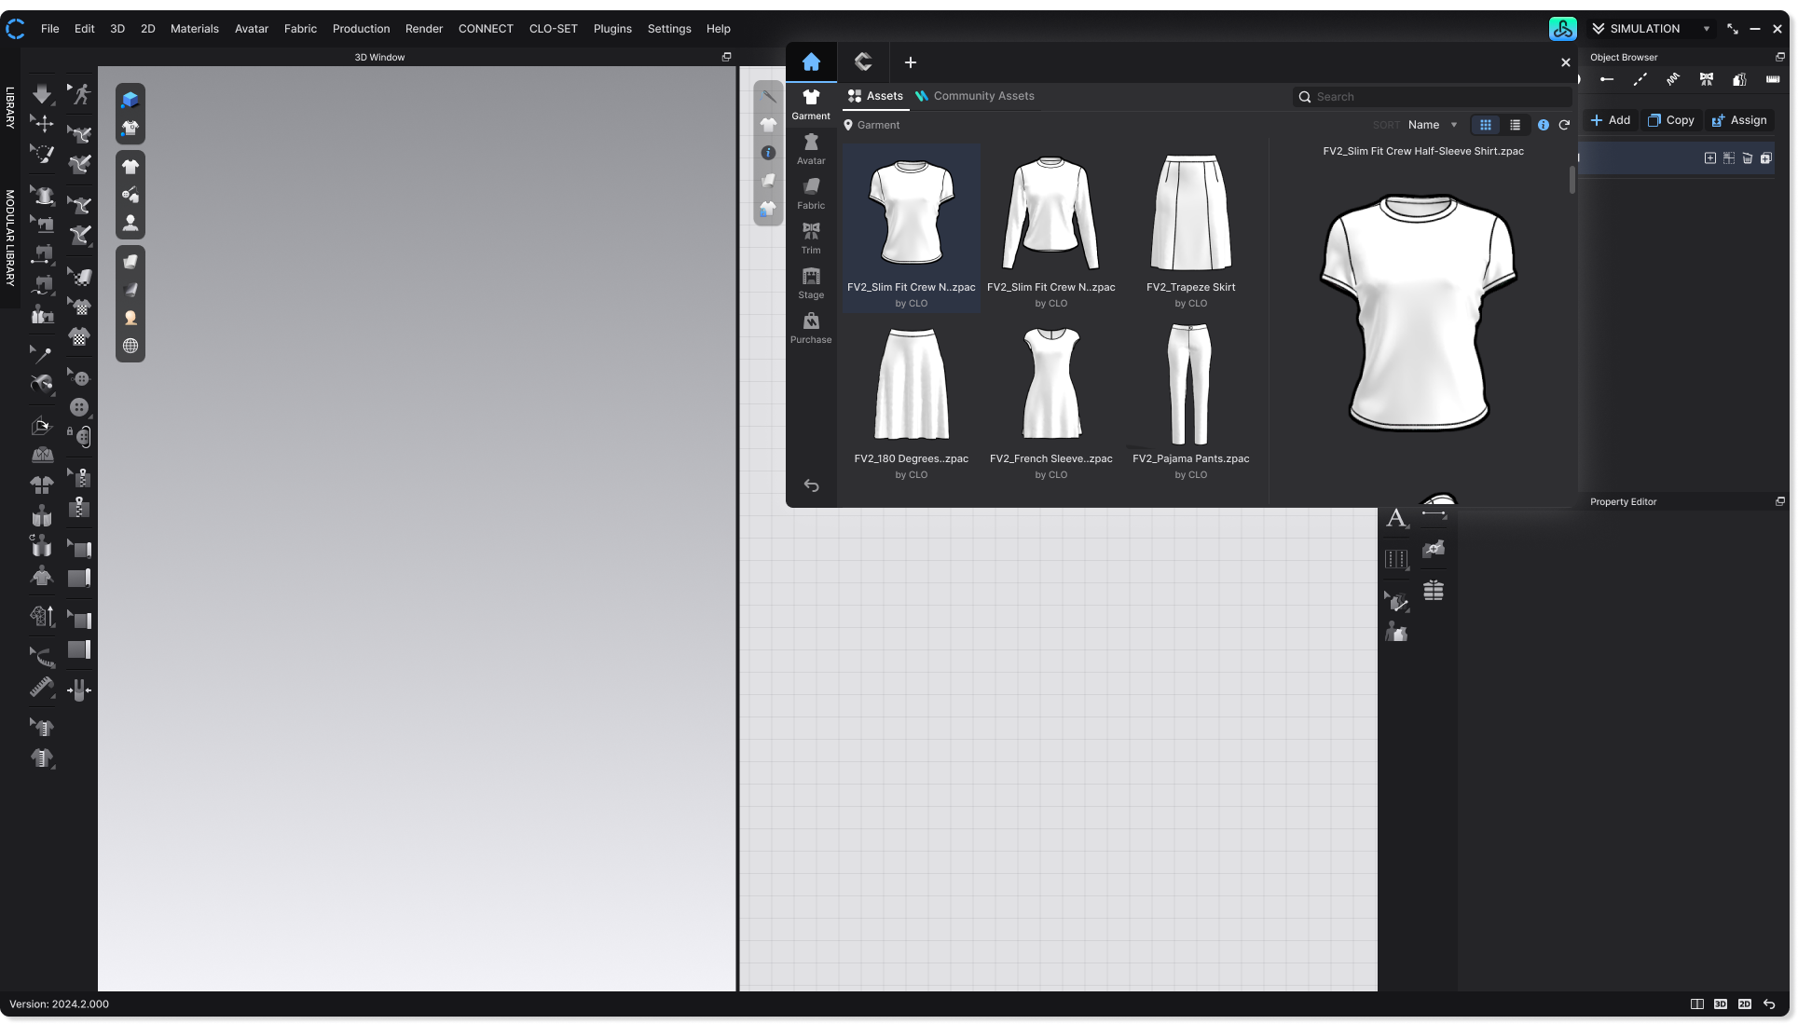Click the text A tool in 2D toolbar
This screenshot has height=1024, width=1798.
coord(1396,518)
